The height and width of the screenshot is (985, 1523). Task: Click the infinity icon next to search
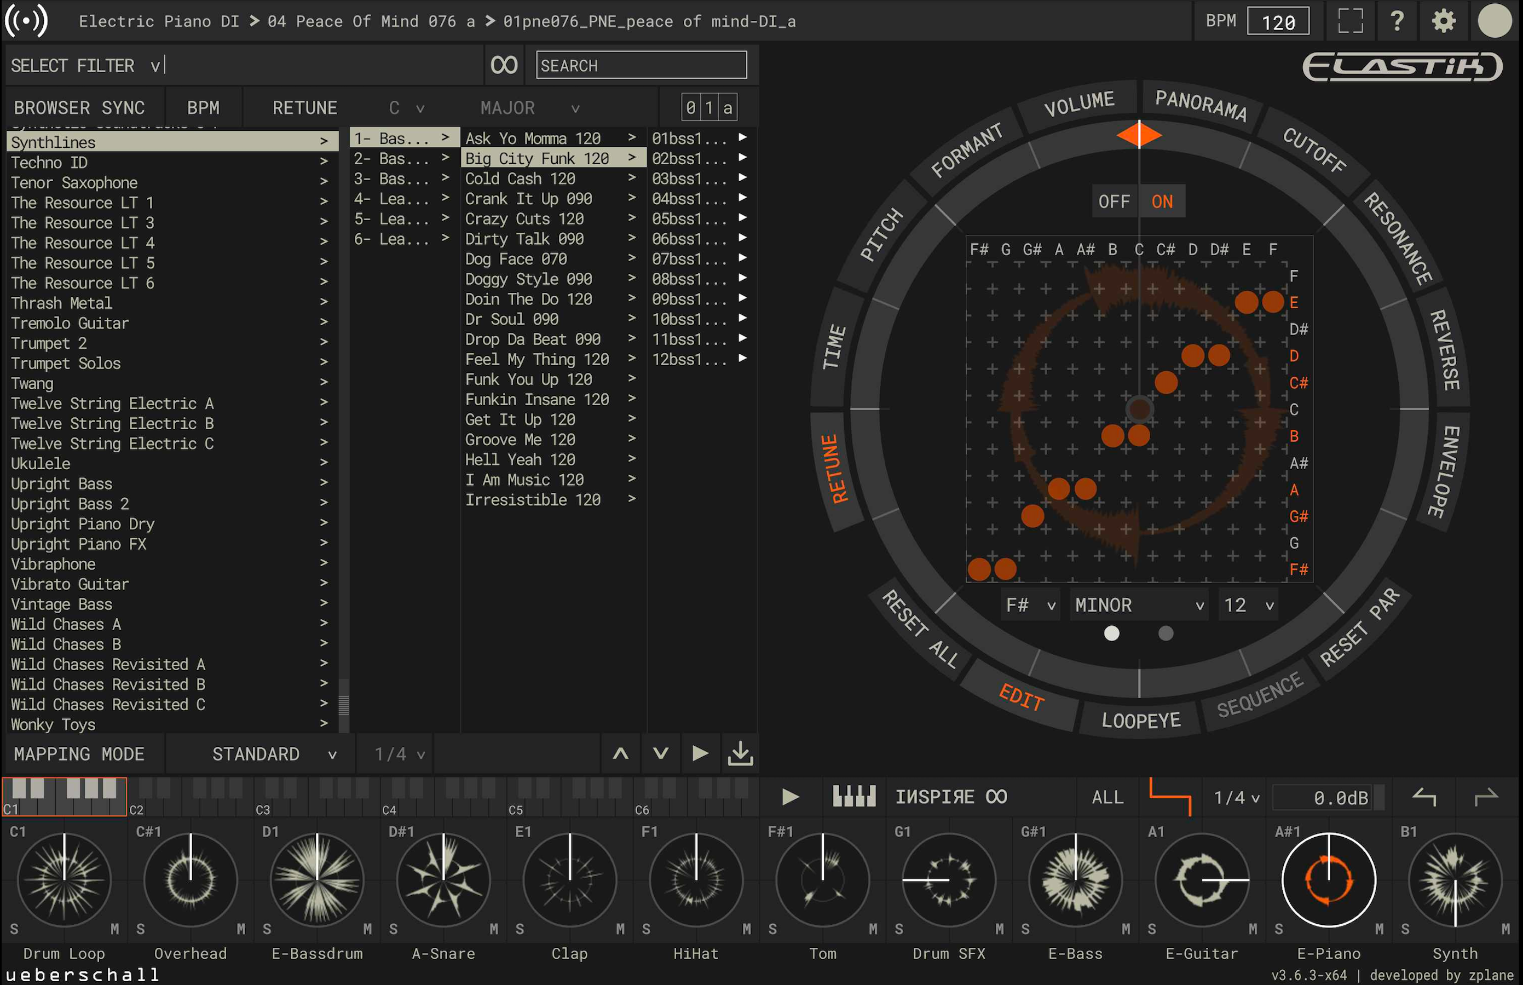pos(504,65)
